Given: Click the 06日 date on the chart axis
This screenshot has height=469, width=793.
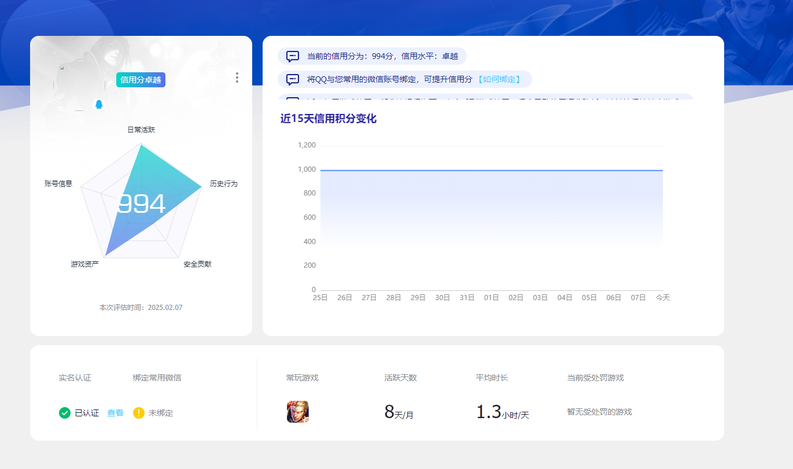Looking at the screenshot, I should [614, 297].
